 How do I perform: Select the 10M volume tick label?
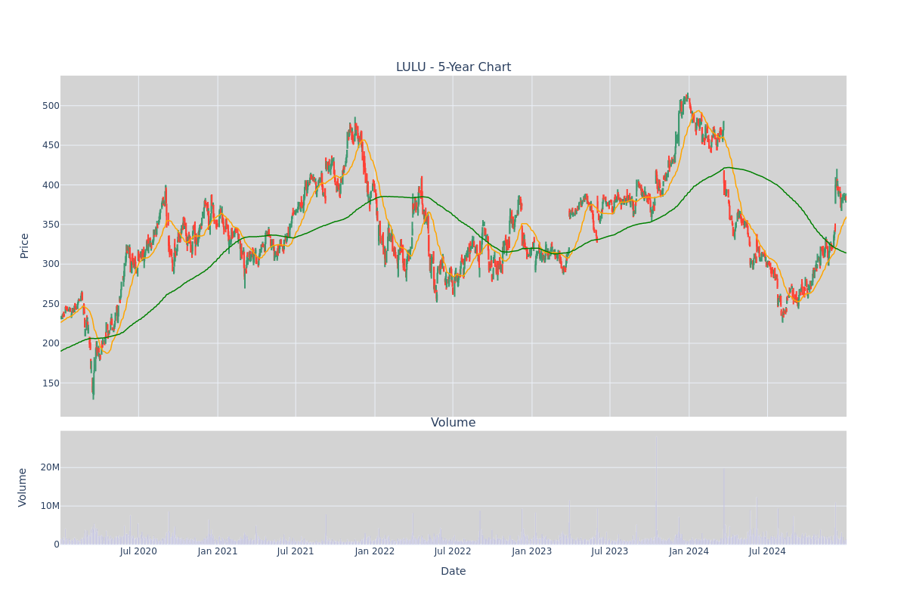point(50,506)
